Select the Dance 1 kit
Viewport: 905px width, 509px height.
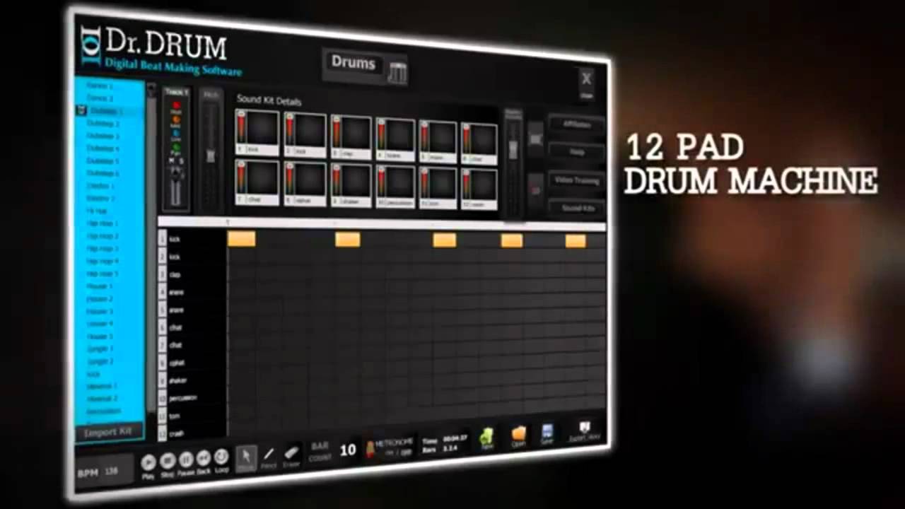click(100, 86)
